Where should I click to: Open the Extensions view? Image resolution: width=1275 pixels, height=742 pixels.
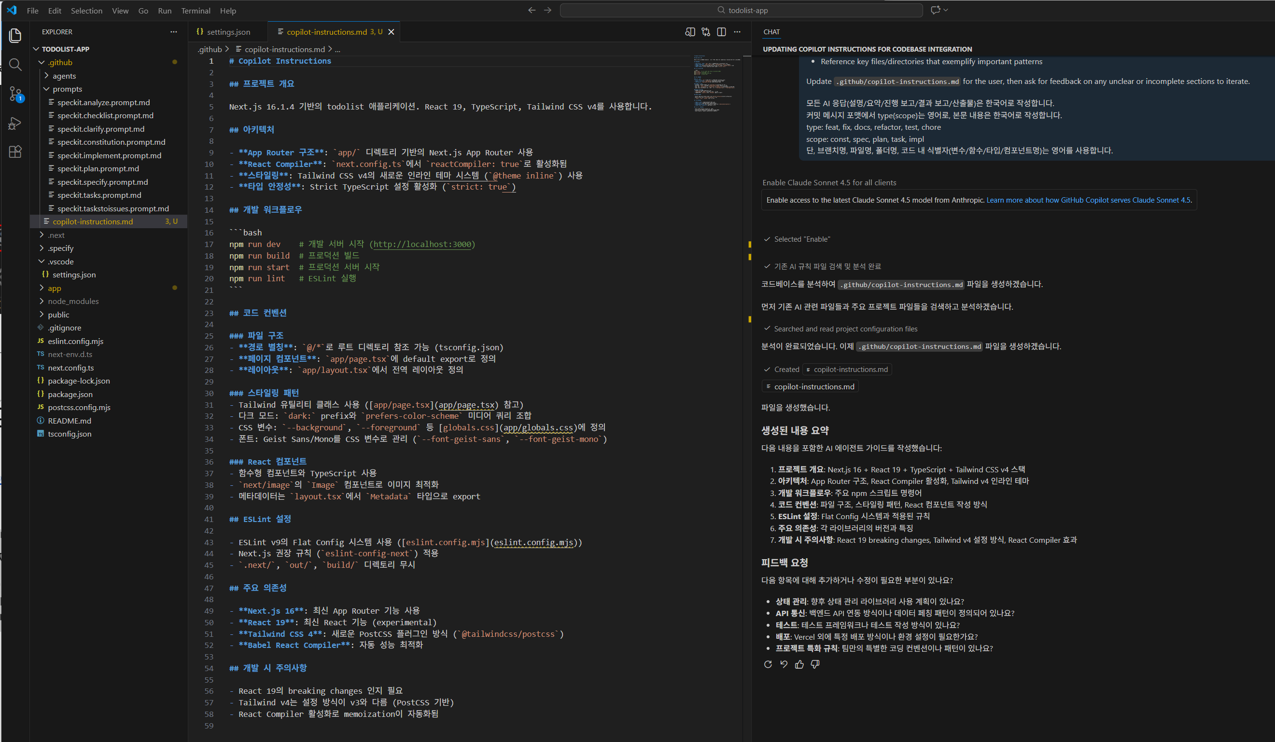pyautogui.click(x=15, y=152)
